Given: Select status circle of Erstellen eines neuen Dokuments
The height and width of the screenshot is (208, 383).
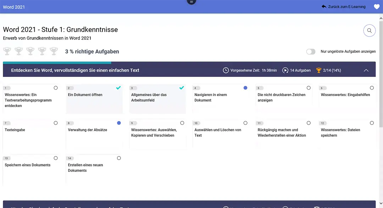Looking at the screenshot, I should click(119, 158).
